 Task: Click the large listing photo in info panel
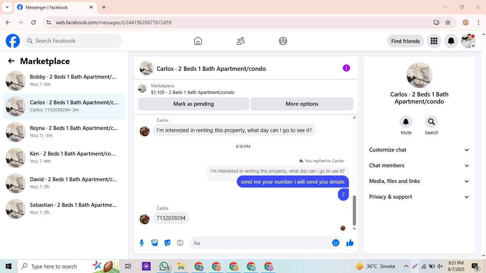click(419, 75)
